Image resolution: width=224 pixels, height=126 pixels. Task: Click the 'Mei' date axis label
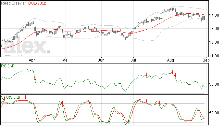(66, 60)
